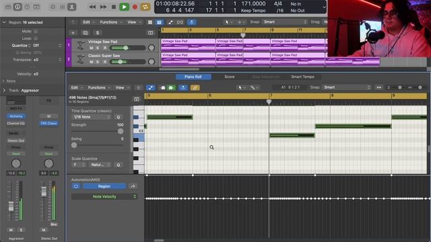Enable the region Loop checkbox
This screenshot has height=242, width=431.
[36, 38]
